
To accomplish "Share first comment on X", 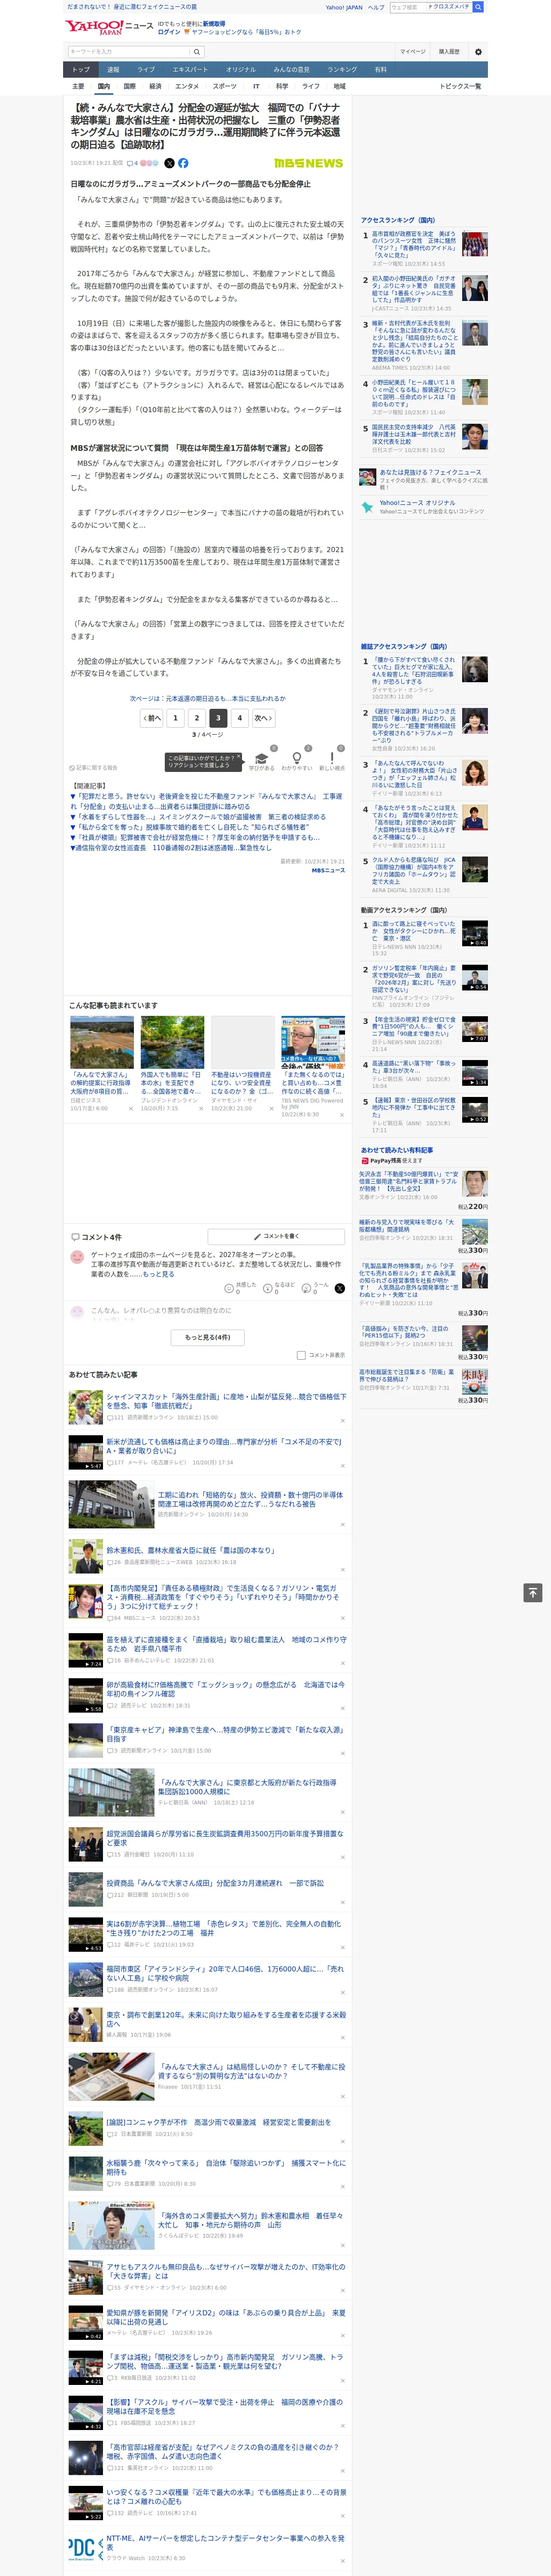I will pyautogui.click(x=339, y=1289).
